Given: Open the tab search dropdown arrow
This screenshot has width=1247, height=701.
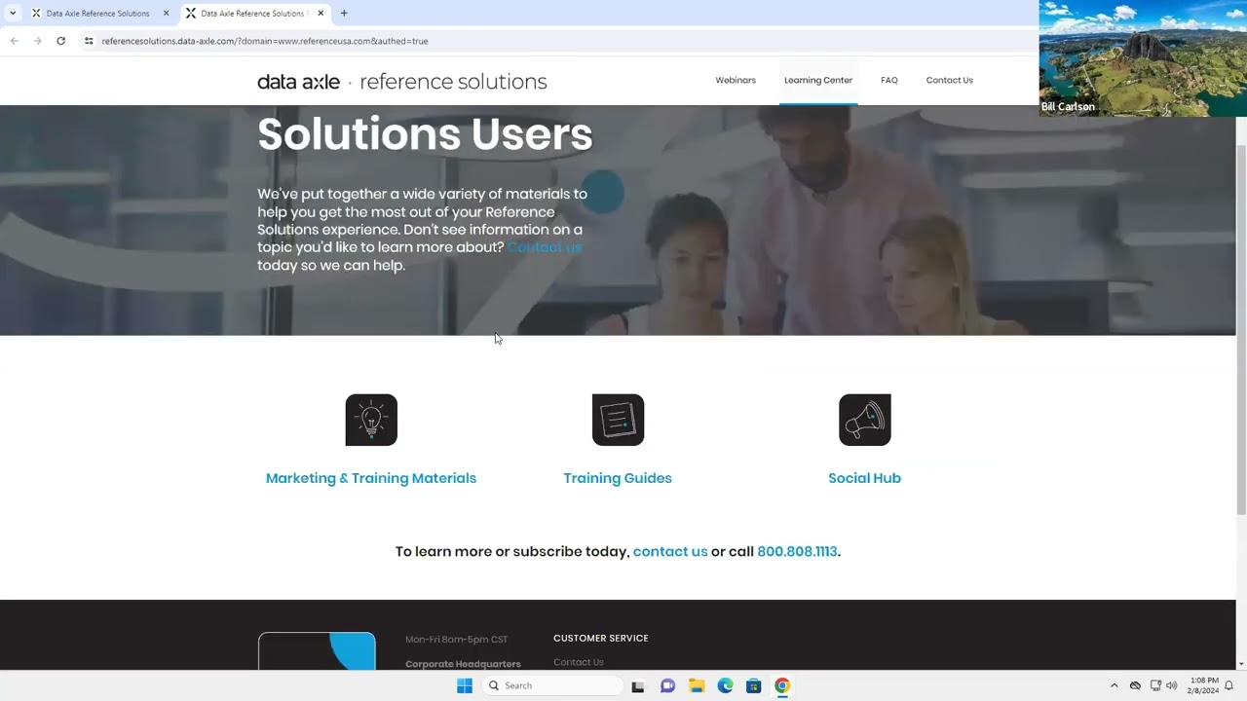Looking at the screenshot, I should [x=13, y=14].
